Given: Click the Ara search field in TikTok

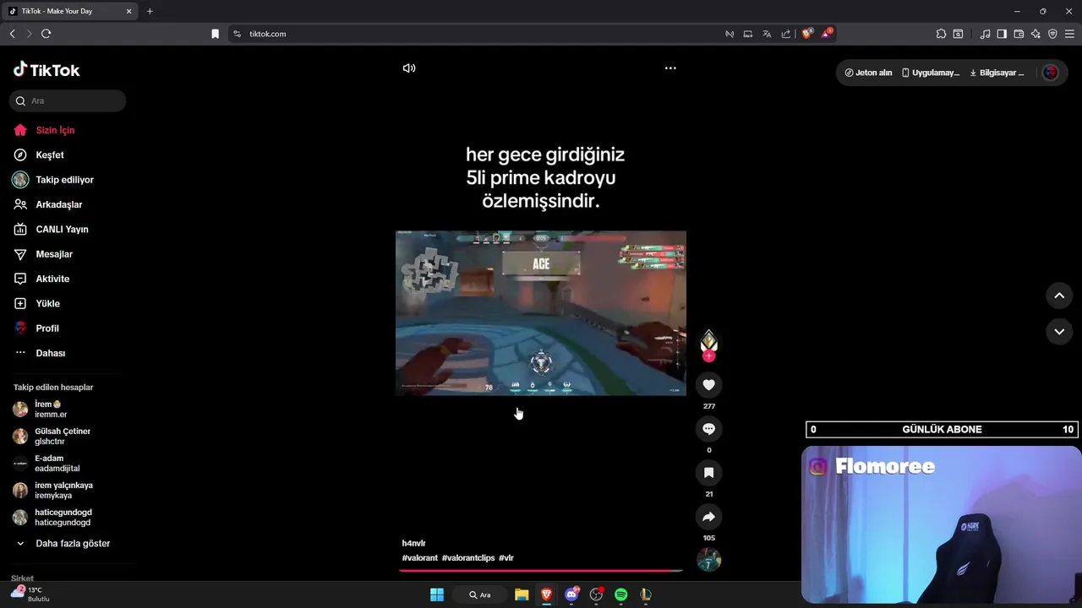Looking at the screenshot, I should (68, 100).
